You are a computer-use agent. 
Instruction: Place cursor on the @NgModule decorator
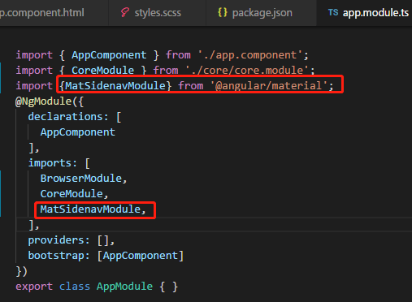click(43, 101)
